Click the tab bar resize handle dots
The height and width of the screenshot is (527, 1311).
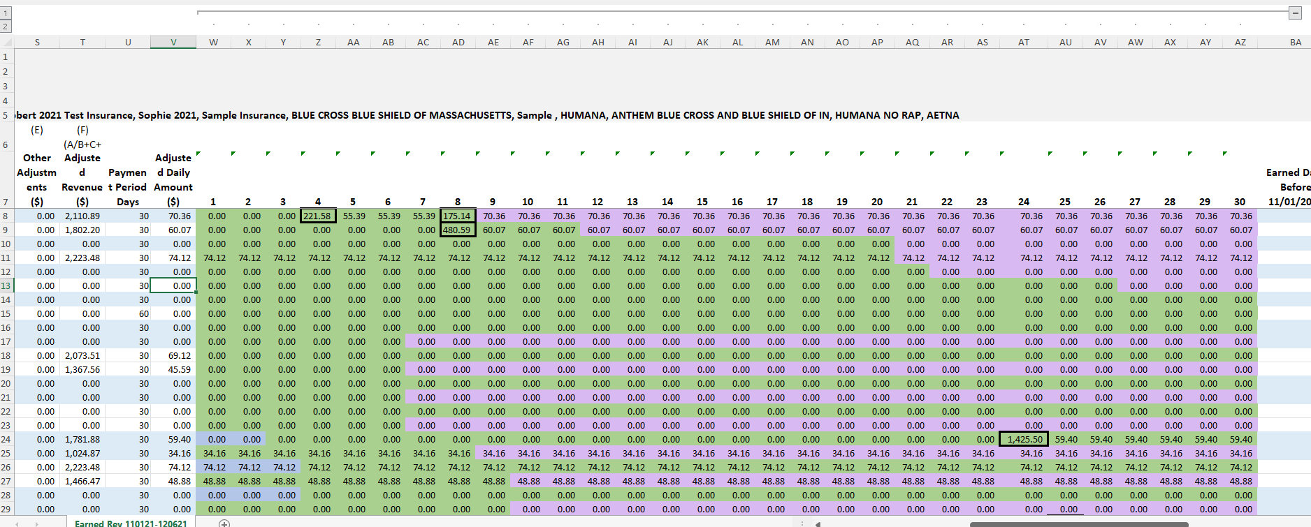[x=802, y=523]
